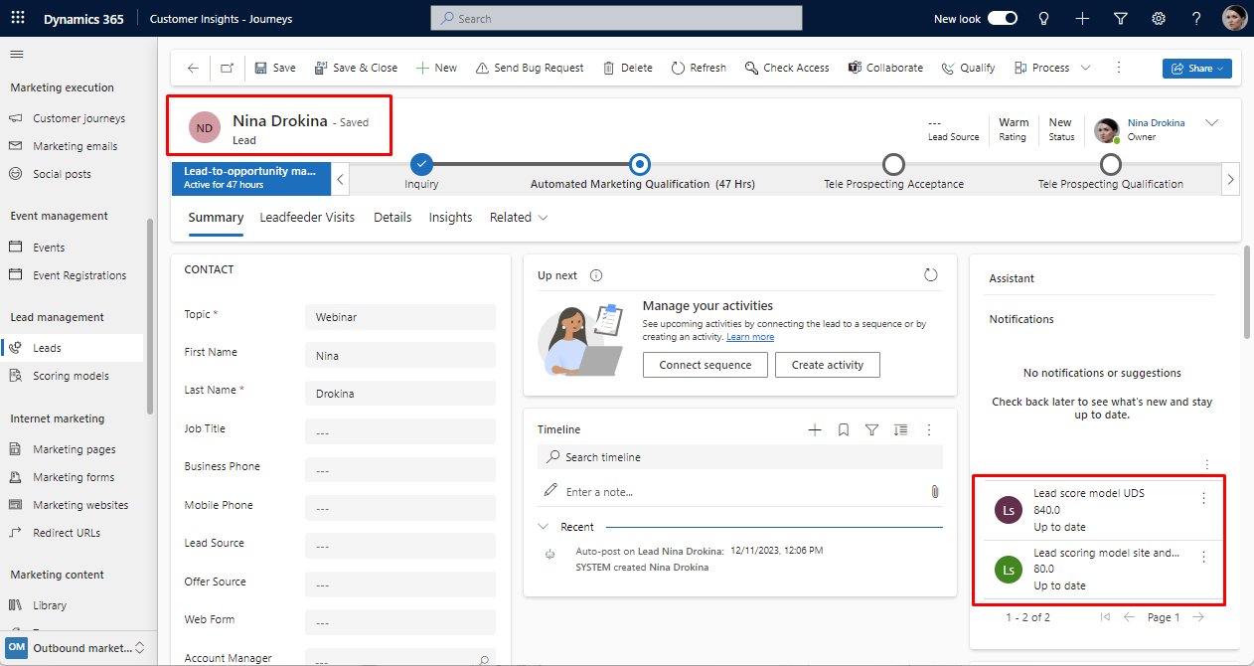
Task: Refresh the Up next widget
Action: (930, 275)
